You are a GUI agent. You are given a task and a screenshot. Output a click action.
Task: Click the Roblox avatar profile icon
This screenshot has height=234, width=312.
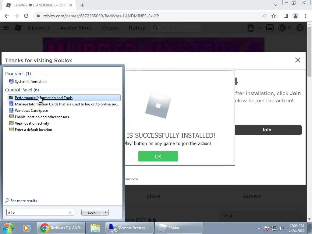251,28
